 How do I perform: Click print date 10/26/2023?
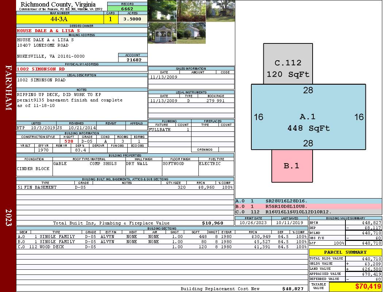click(x=253, y=223)
